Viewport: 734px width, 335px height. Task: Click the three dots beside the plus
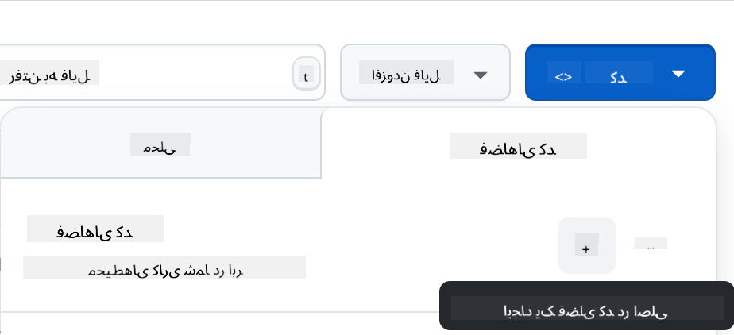point(651,245)
